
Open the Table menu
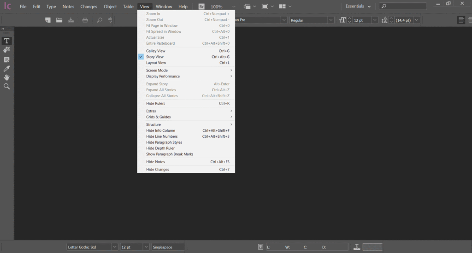pos(128,6)
